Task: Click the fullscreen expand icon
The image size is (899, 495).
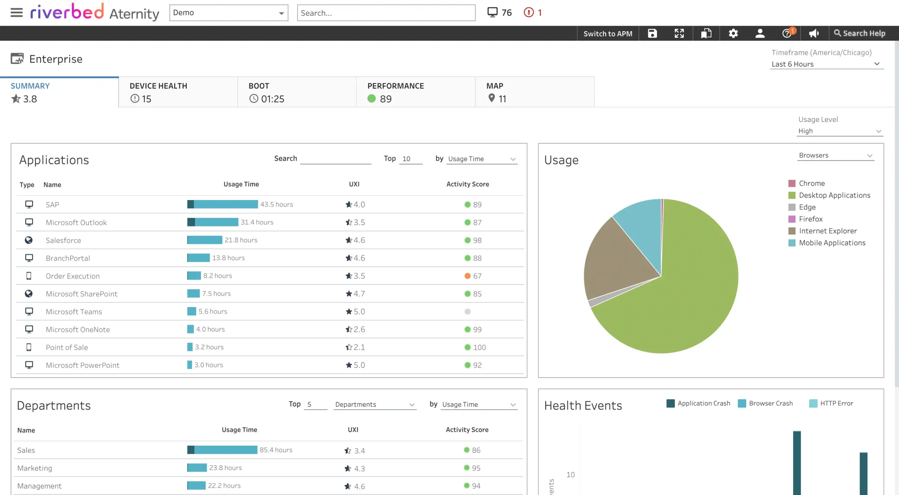Action: coord(679,33)
